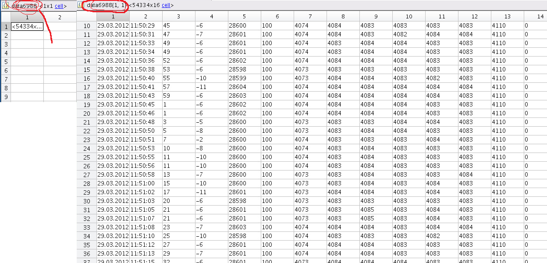
Task: Click column 2 header in left panel
Action: [x=60, y=17]
